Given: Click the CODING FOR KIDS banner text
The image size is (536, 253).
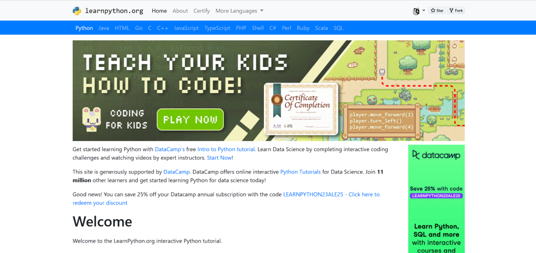Looking at the screenshot, I should pos(126,120).
